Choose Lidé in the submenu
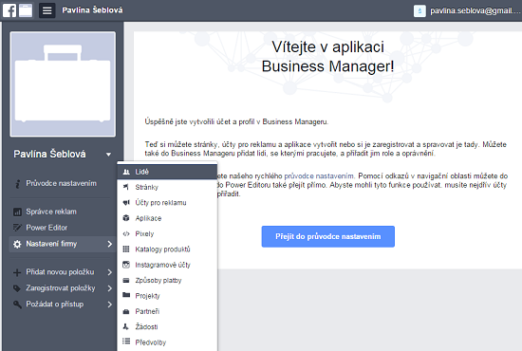 tap(167, 172)
